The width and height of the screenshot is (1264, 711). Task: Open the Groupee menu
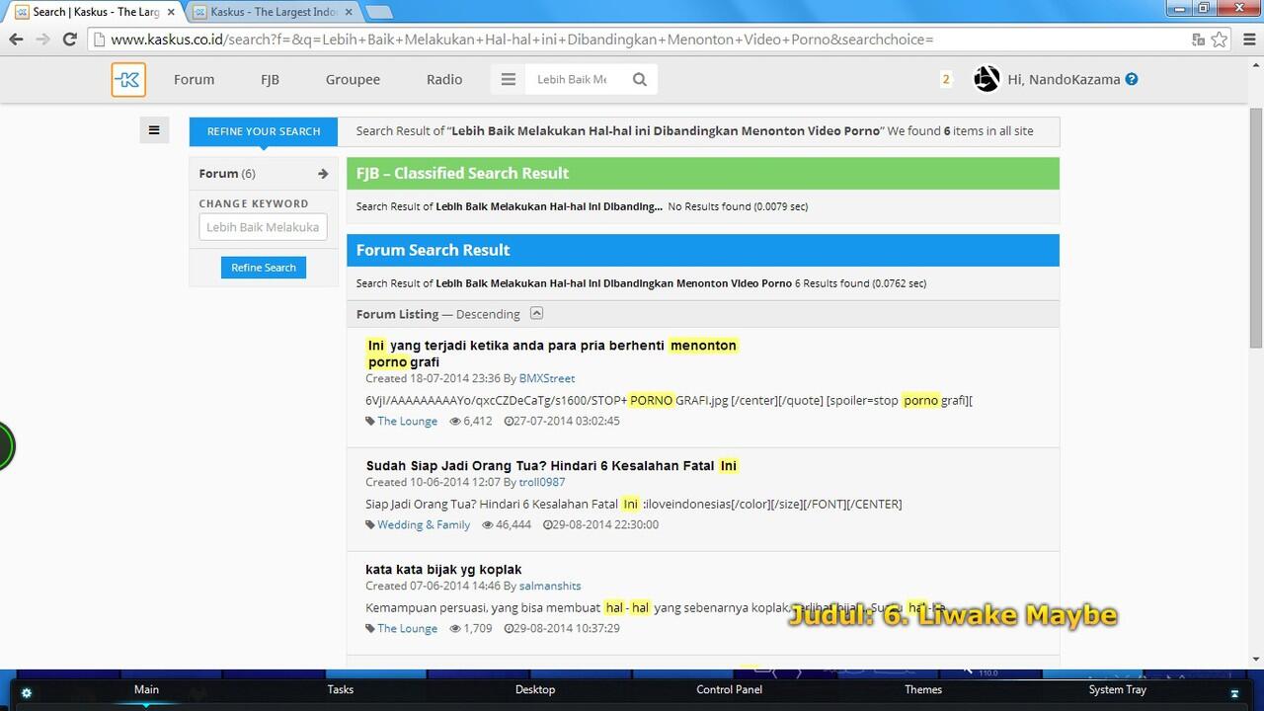pyautogui.click(x=353, y=79)
